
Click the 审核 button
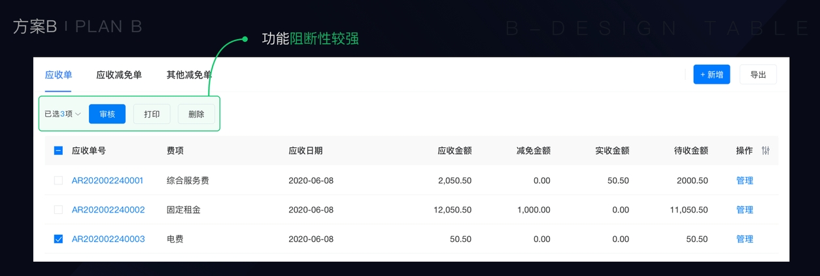107,114
